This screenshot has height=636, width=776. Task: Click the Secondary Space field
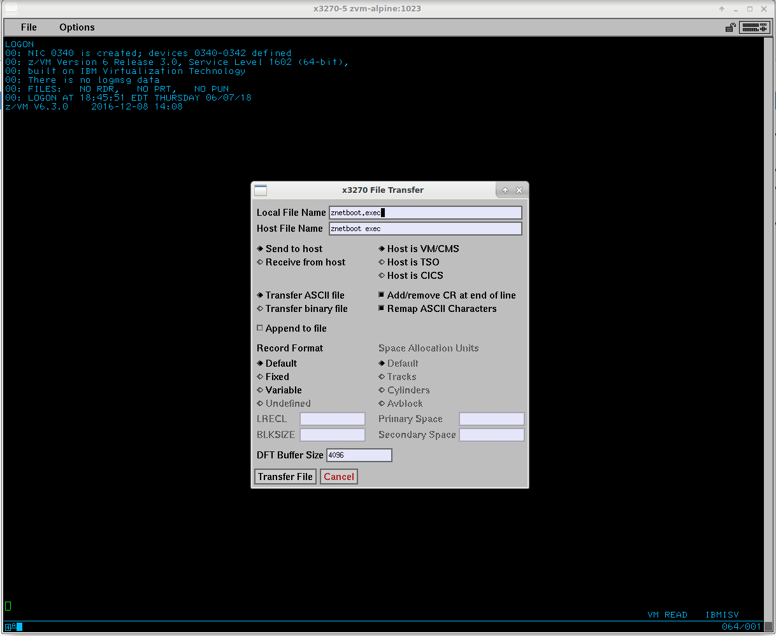point(492,435)
